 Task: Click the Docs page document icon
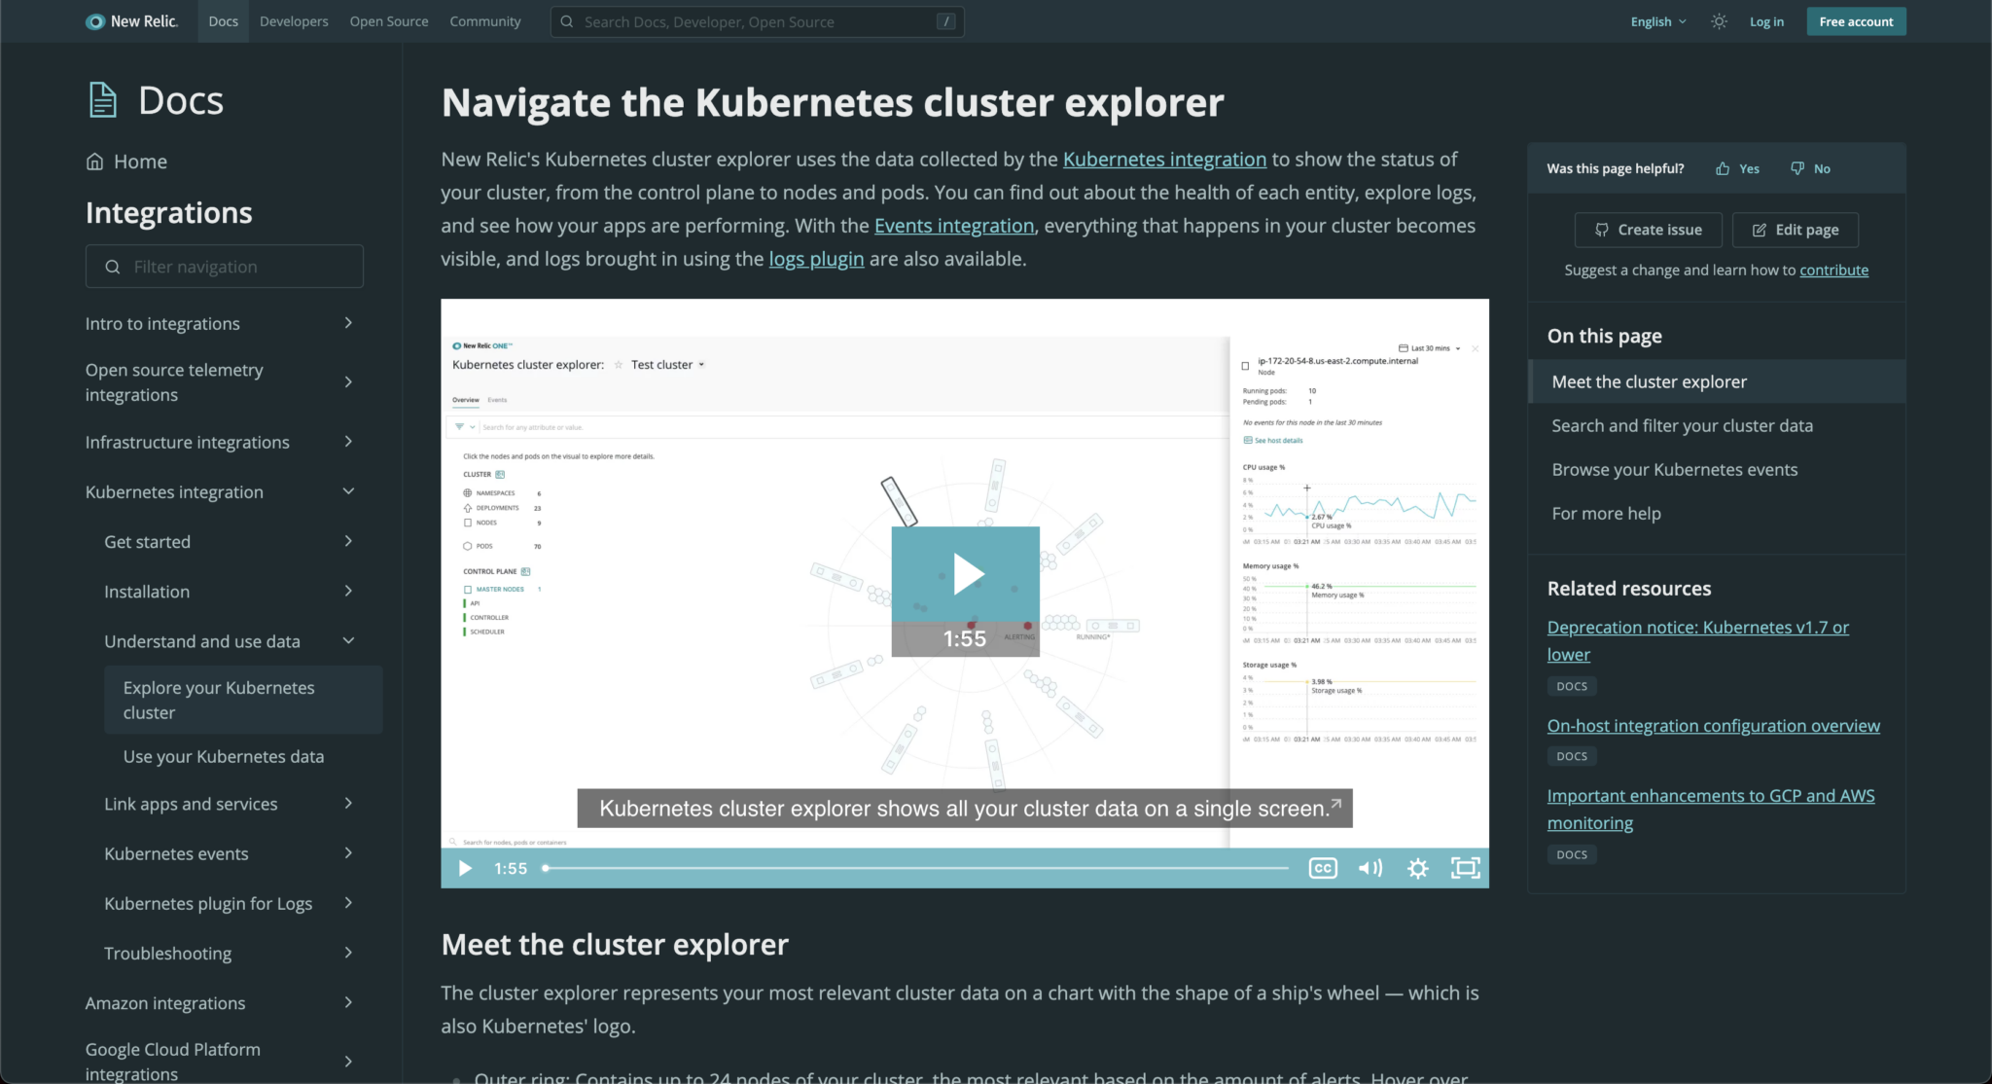pos(102,100)
